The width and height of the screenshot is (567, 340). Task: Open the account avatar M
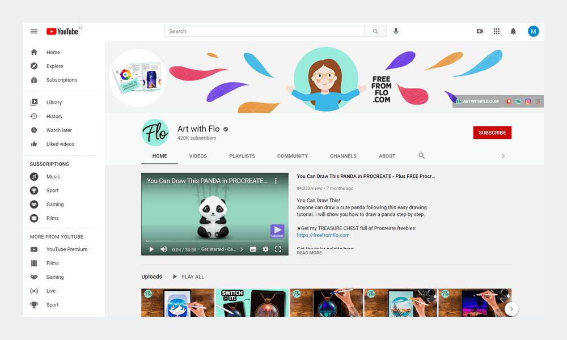(x=534, y=31)
